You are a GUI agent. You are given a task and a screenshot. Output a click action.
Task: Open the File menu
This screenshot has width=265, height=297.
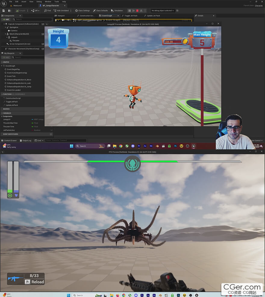pyautogui.click(x=11, y=2)
